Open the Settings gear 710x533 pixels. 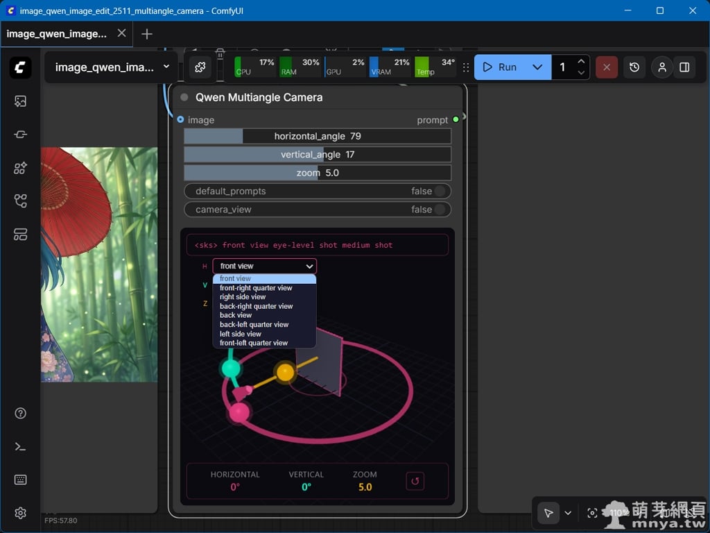[20, 513]
